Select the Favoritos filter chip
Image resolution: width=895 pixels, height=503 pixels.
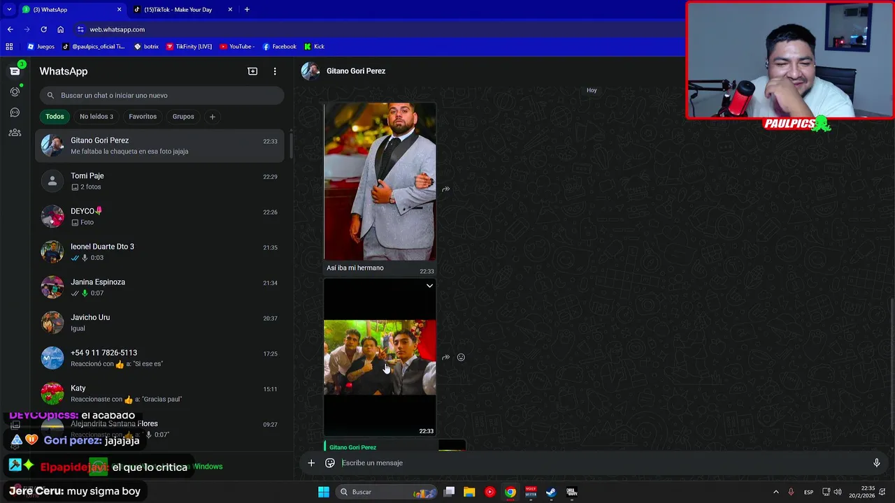pyautogui.click(x=143, y=117)
